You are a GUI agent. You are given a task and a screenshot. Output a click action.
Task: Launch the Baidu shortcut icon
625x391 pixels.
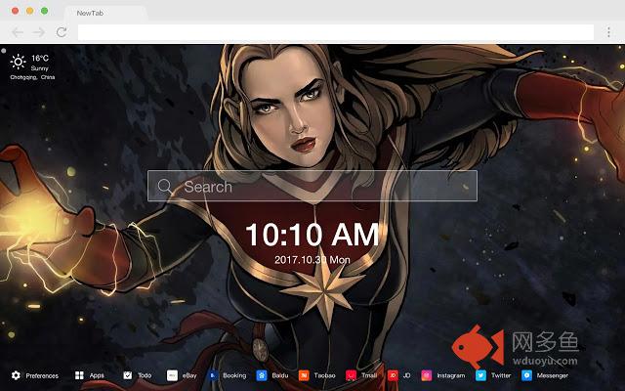point(262,375)
